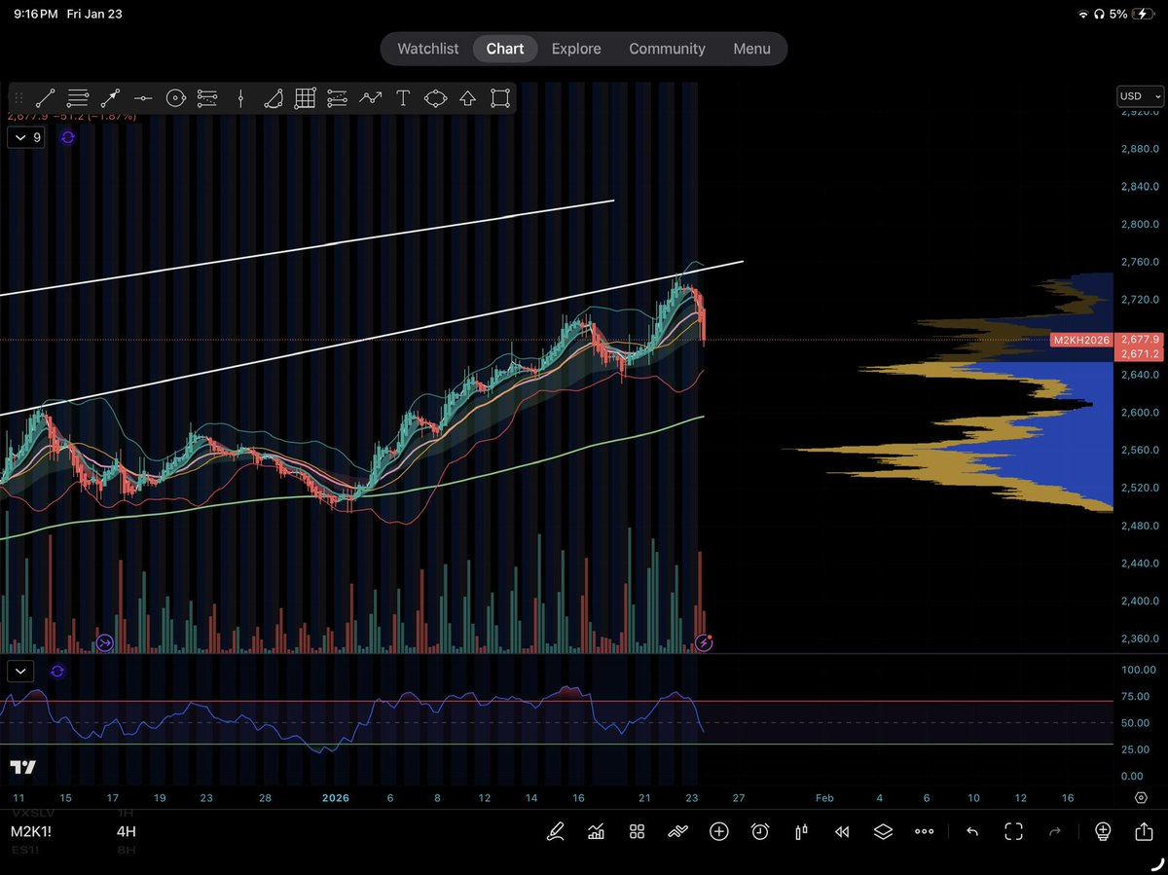The height and width of the screenshot is (875, 1168).
Task: Select the Arrow line drawing tool
Action: 110,97
